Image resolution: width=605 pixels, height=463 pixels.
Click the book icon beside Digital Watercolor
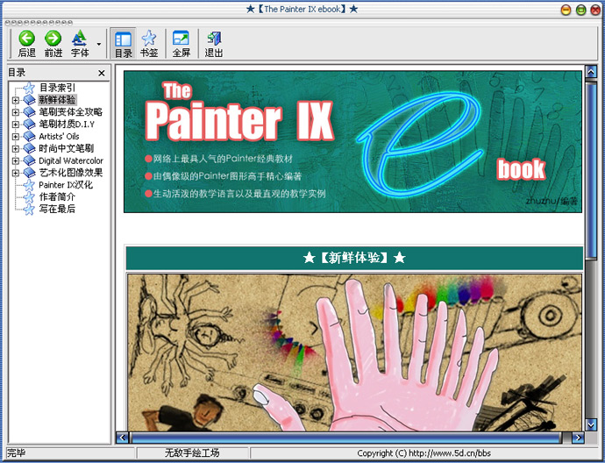coord(29,160)
